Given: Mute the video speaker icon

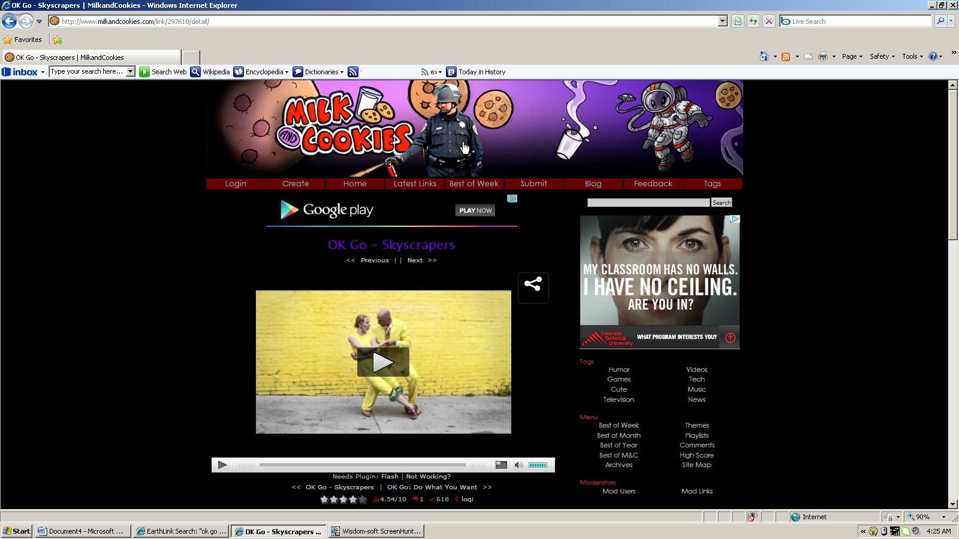Looking at the screenshot, I should click(518, 465).
